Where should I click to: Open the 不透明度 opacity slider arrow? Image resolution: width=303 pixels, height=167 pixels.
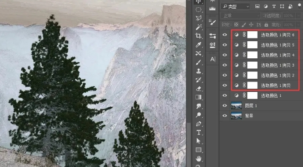[x=298, y=15]
